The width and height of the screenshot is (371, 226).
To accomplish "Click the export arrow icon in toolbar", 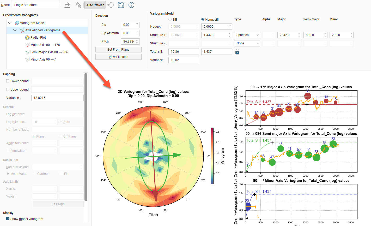I will 67,5.
